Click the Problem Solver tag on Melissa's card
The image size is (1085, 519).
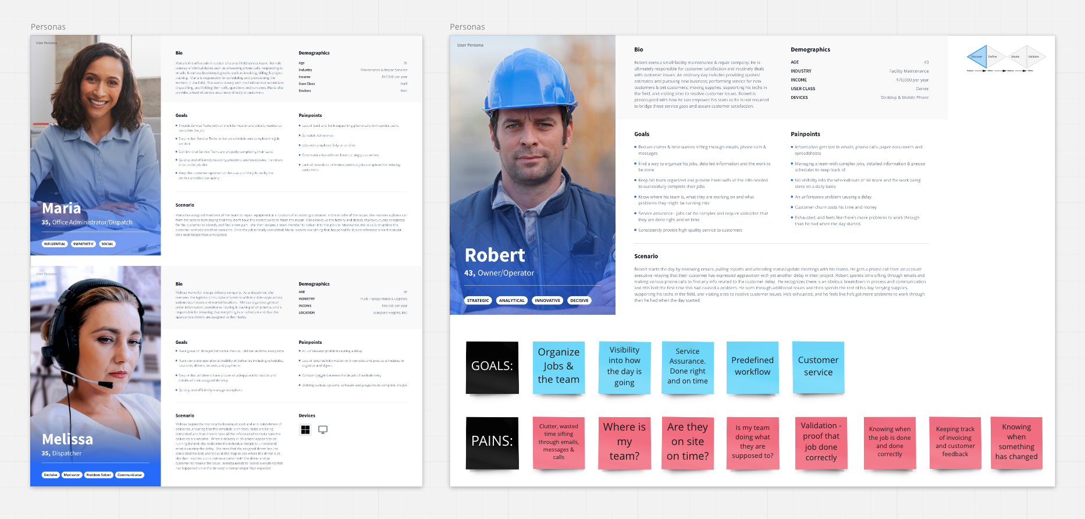(x=98, y=475)
